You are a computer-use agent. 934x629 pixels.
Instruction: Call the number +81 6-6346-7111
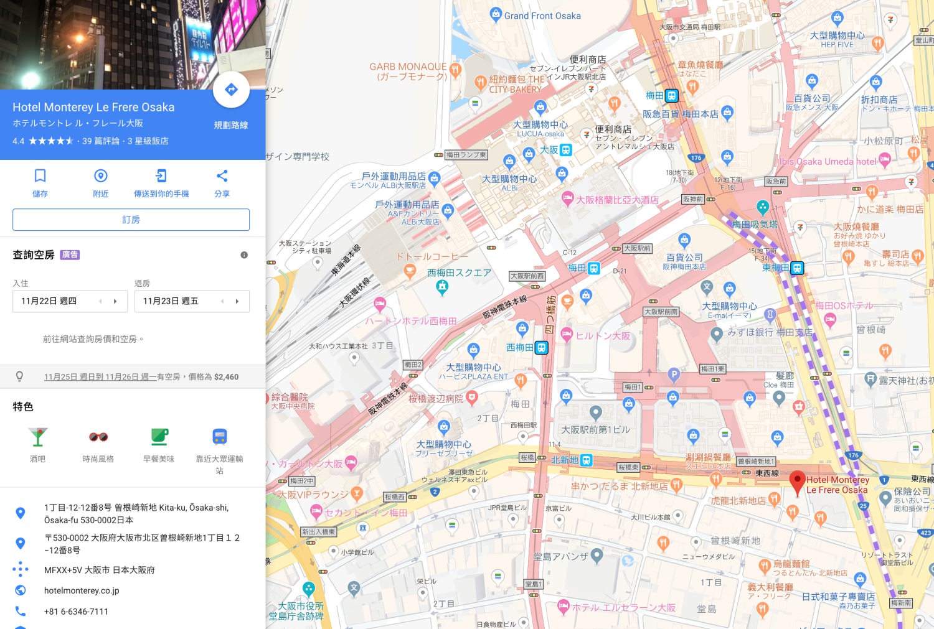tap(76, 612)
